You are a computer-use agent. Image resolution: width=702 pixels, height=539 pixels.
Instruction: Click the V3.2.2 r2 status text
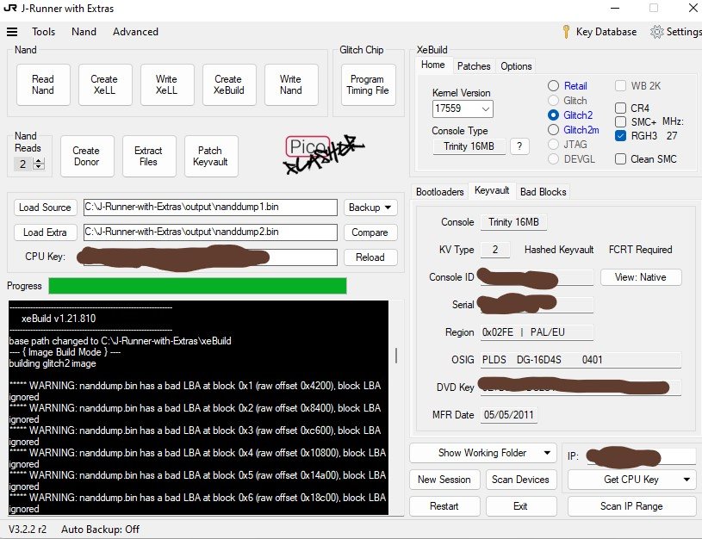tap(28, 530)
